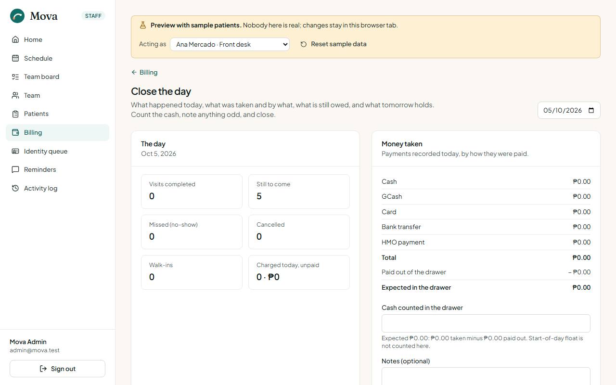Open Team board from the sidebar
This screenshot has width=616, height=385.
pyautogui.click(x=58, y=77)
